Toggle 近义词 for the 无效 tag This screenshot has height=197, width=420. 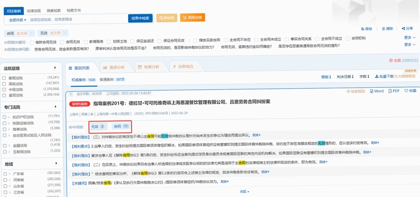tap(56, 33)
